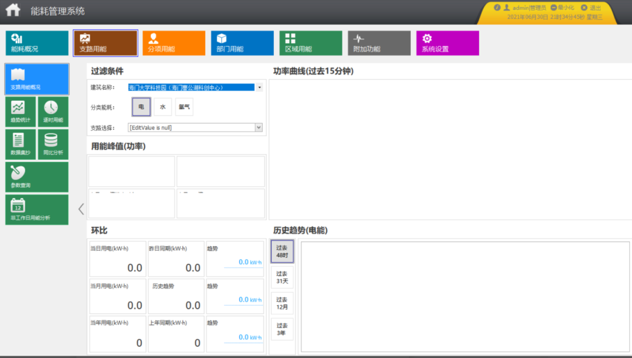Click the 昨日同期 value cell

pyautogui.click(x=176, y=259)
